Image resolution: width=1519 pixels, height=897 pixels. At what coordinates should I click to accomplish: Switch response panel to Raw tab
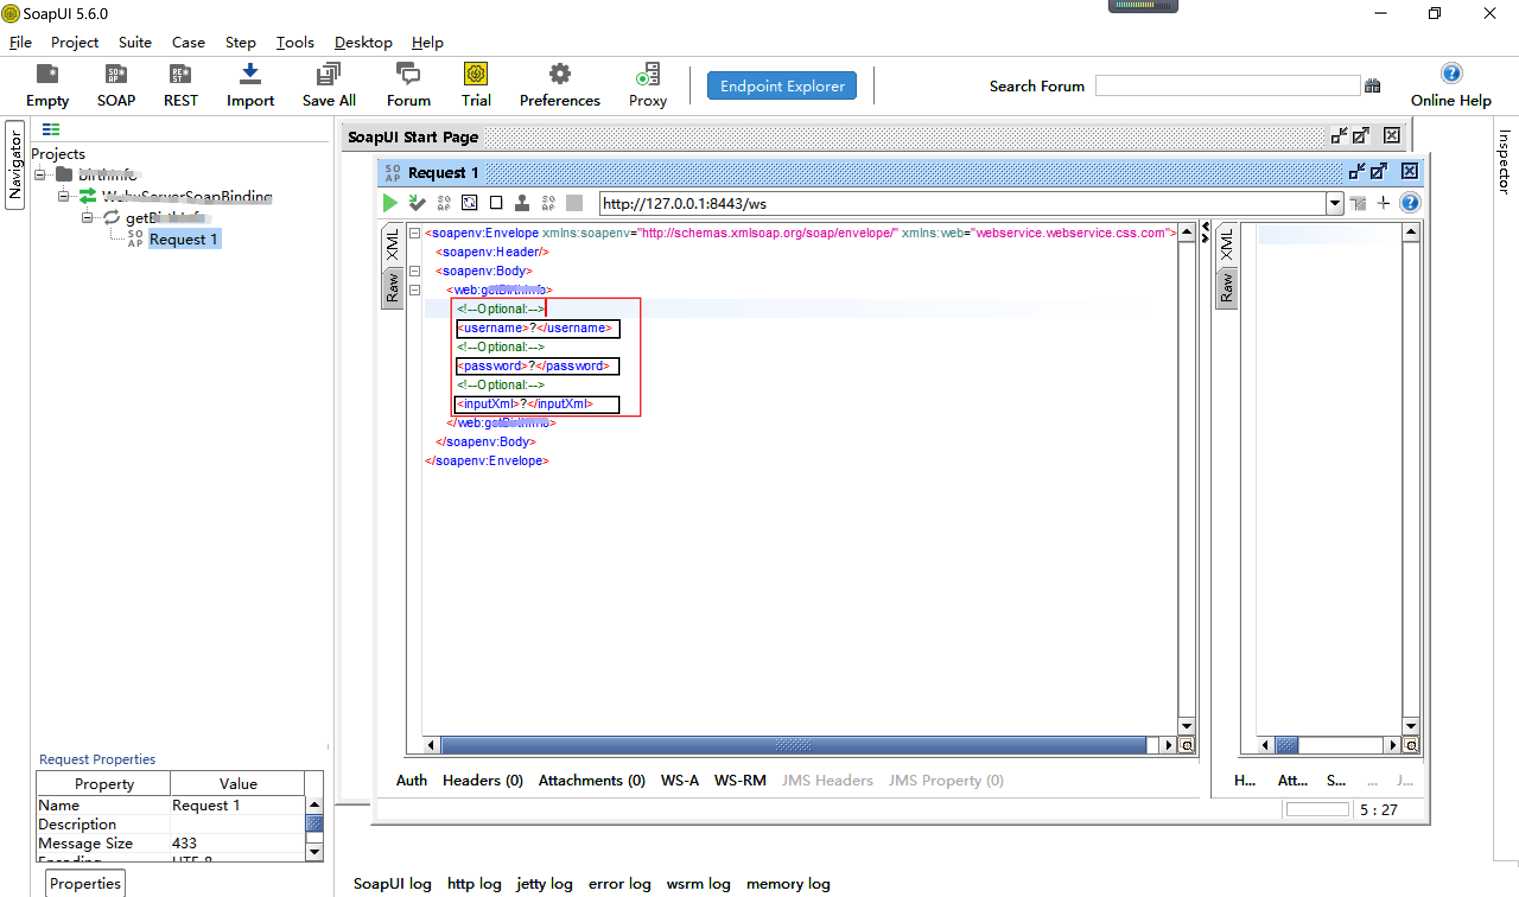coord(1226,288)
